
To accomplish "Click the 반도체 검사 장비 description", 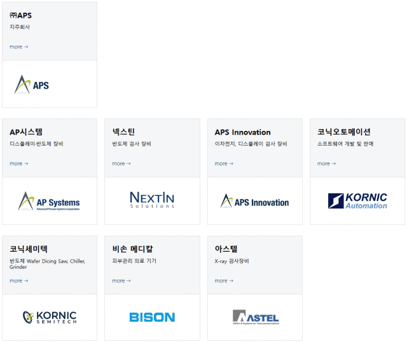I will point(132,144).
